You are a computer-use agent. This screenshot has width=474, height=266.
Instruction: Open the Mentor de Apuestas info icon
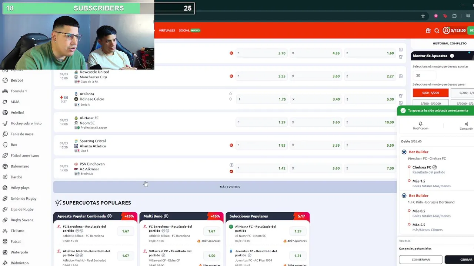click(x=452, y=56)
